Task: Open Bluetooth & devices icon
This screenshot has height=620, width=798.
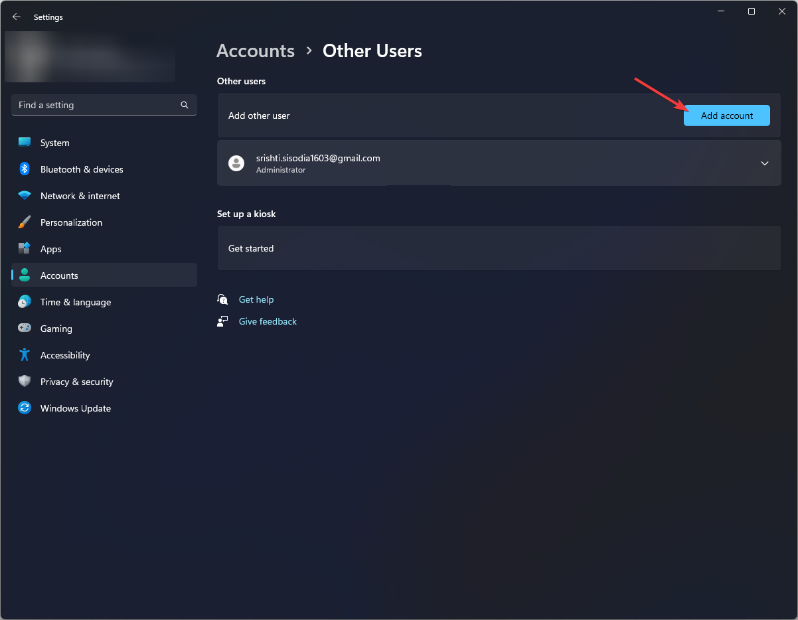Action: 25,169
